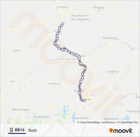Click the Nürnberg city label
This screenshot has width=140, height=137.
(63, 7)
